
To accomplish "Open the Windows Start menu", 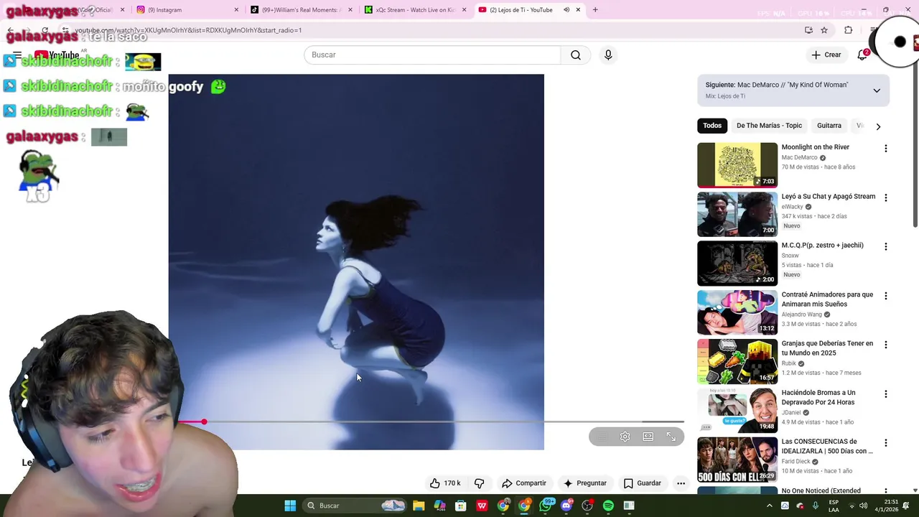I will [290, 506].
